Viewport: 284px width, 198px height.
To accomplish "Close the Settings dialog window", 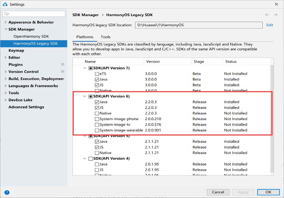I will (276, 4).
